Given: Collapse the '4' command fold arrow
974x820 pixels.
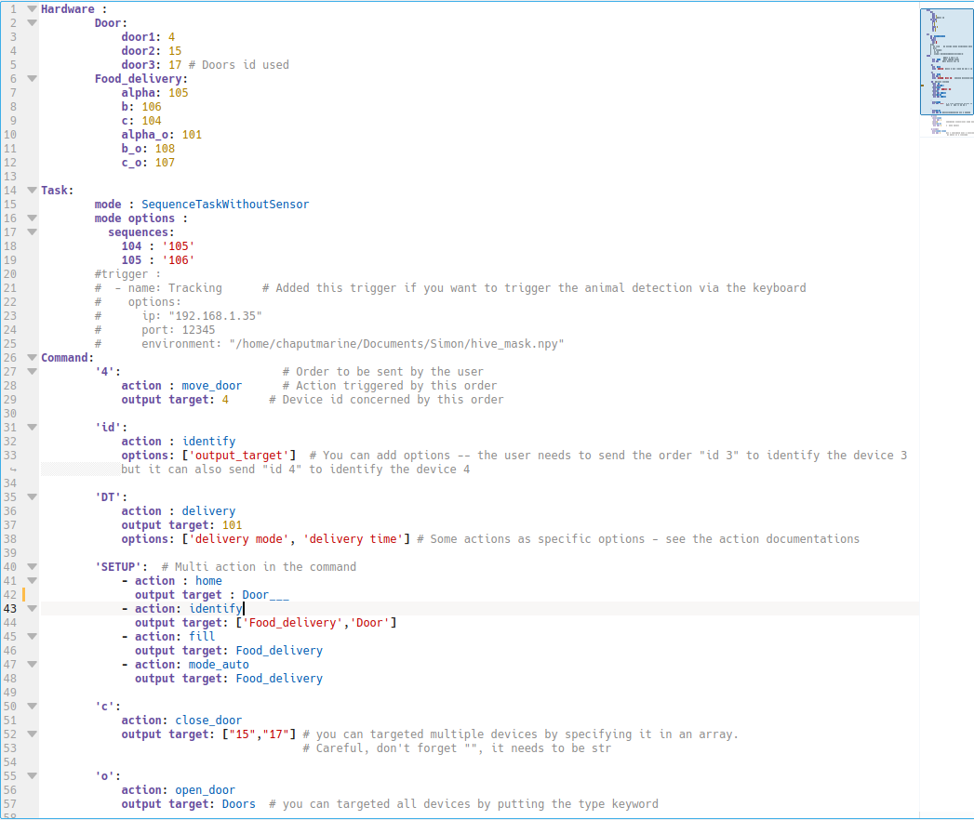Looking at the screenshot, I should click(33, 372).
